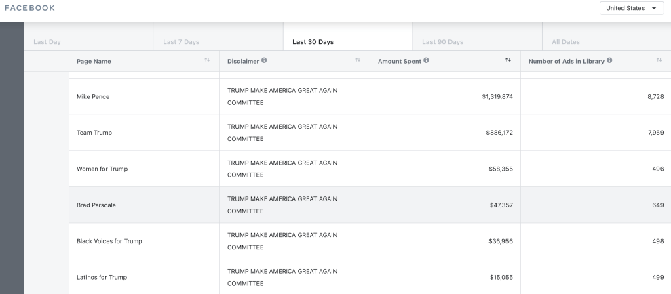Screen dimensions: 671x294
Task: Sort by Page Name arrows icon
Action: point(207,62)
